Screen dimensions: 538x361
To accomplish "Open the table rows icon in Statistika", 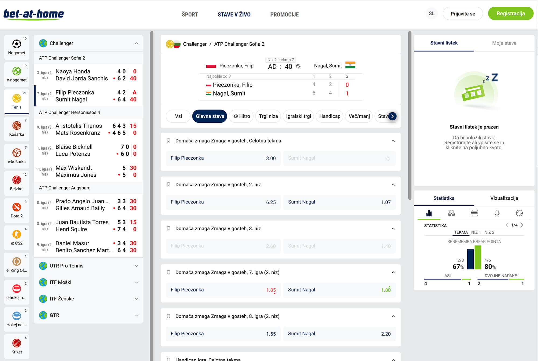I will click(x=474, y=213).
